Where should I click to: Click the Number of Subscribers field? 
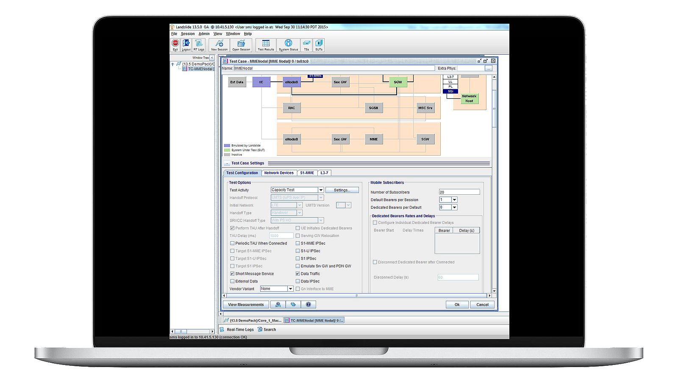[459, 192]
